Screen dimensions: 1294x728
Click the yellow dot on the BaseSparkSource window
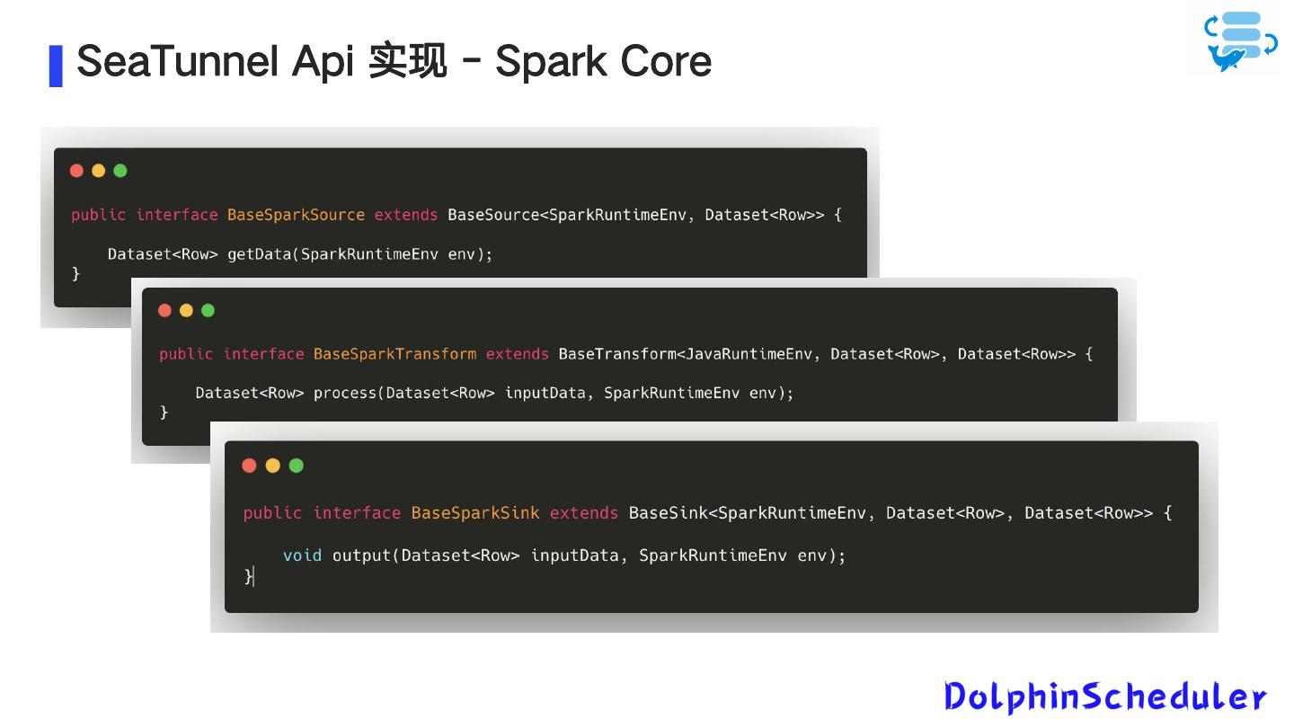[x=98, y=170]
